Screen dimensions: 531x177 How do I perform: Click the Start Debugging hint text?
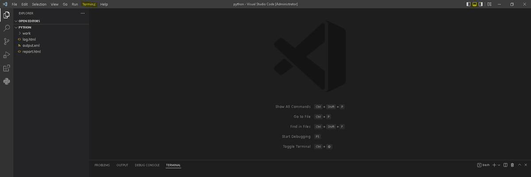click(x=296, y=137)
